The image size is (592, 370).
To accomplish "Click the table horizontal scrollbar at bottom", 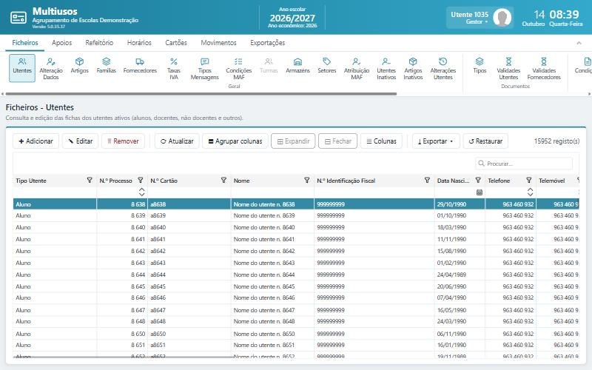I will [123, 357].
